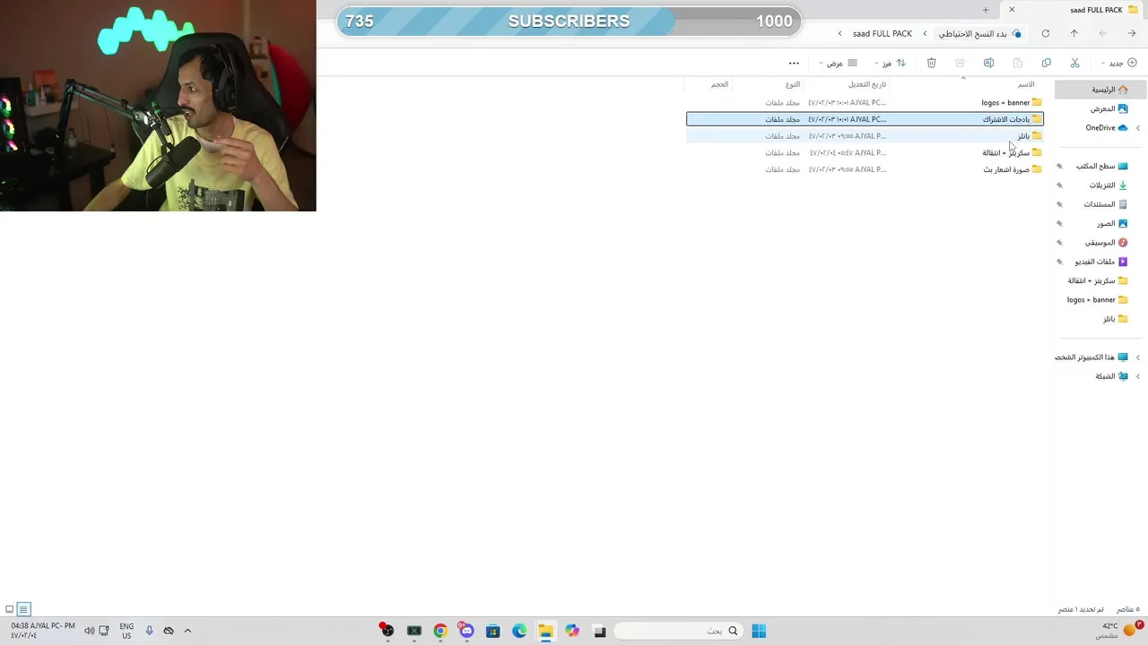Screen dimensions: 1148x645
Task: Sort by الاسم (Name) column header
Action: 1026,84
